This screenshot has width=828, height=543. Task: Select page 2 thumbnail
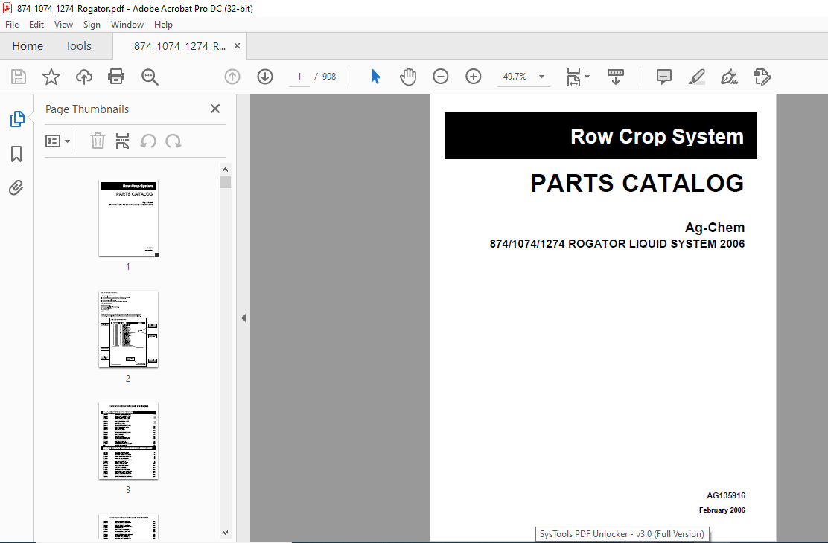[128, 330]
